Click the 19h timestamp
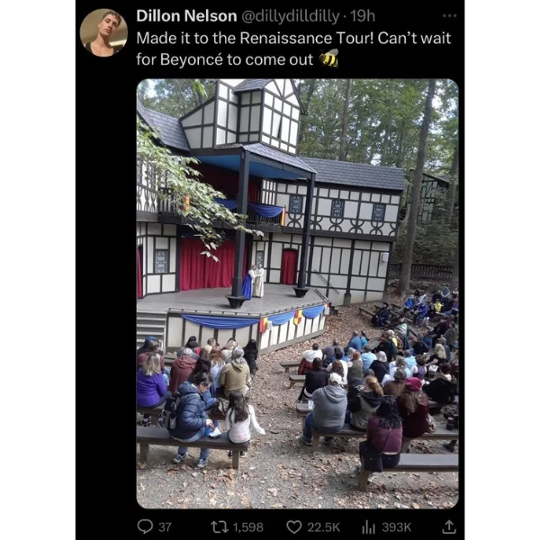The image size is (540, 540). pyautogui.click(x=363, y=16)
